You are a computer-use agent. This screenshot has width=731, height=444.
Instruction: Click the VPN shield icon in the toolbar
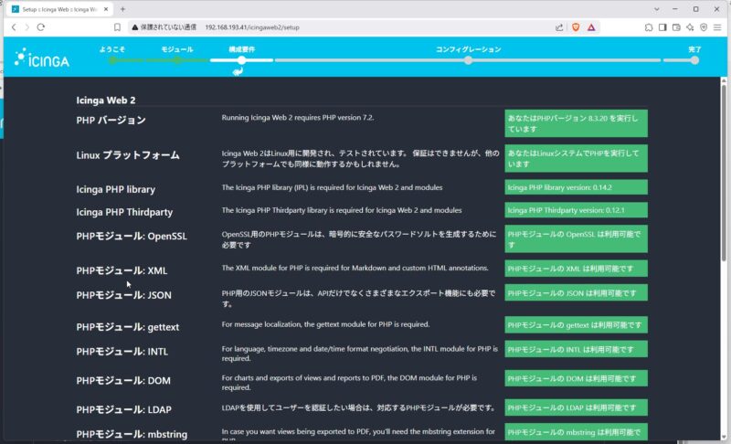click(704, 27)
